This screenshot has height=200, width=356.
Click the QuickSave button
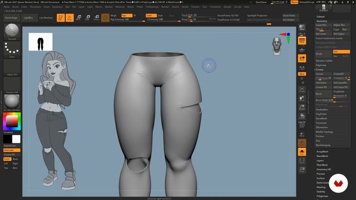261,2
